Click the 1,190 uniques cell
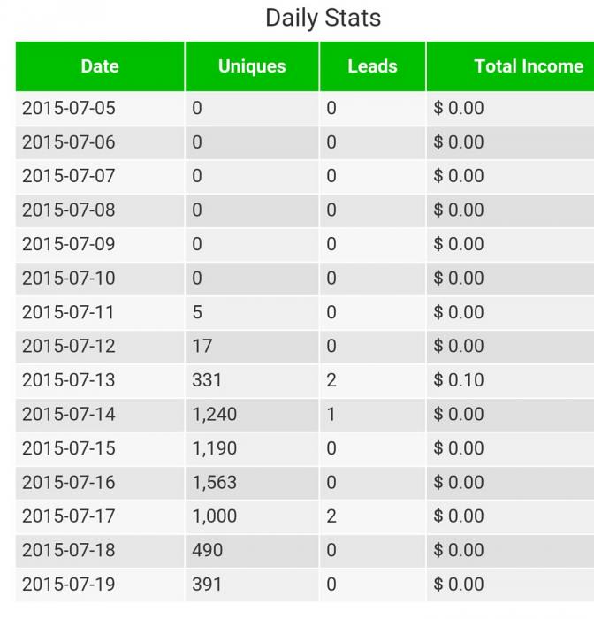Image resolution: width=594 pixels, height=619 pixels. pyautogui.click(x=252, y=448)
